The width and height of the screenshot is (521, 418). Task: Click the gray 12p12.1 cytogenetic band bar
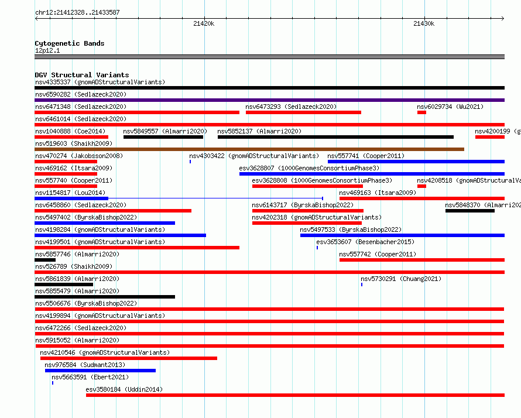pyautogui.click(x=269, y=57)
